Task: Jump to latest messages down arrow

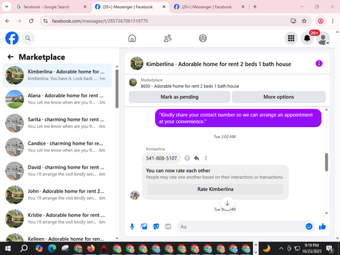Action: pyautogui.click(x=227, y=203)
